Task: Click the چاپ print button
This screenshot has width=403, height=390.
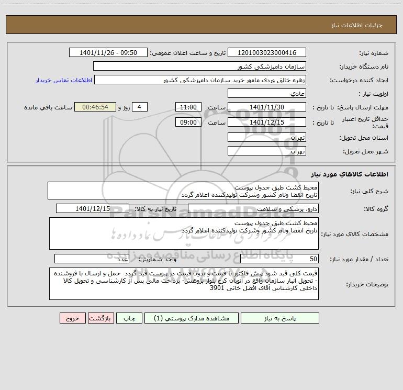Action: (x=129, y=318)
